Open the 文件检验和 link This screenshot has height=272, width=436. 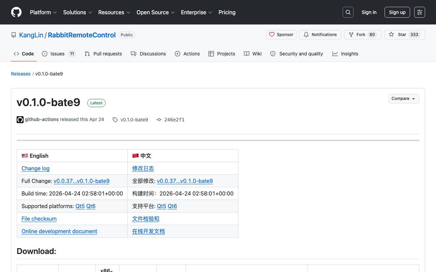(146, 219)
